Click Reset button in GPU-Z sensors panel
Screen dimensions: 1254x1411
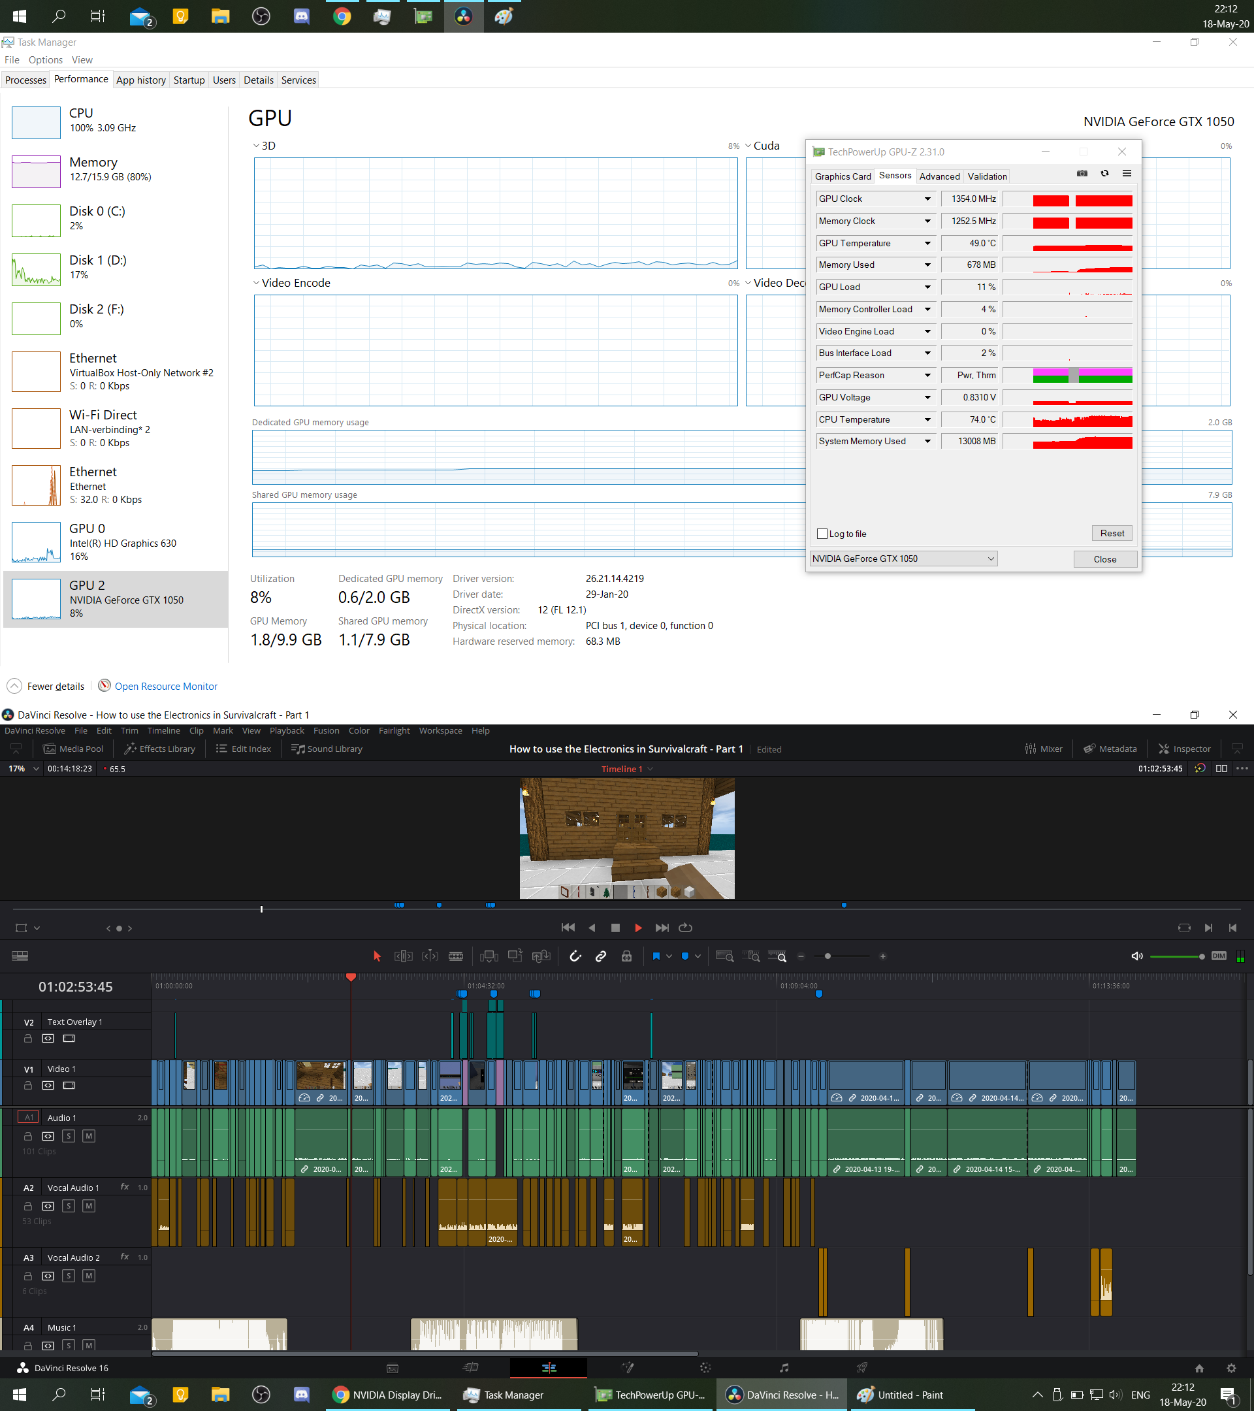pyautogui.click(x=1109, y=532)
